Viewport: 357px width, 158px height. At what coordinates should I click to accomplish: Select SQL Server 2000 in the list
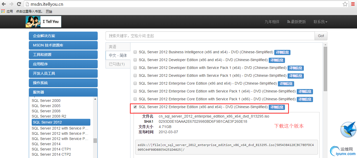pos(46,101)
